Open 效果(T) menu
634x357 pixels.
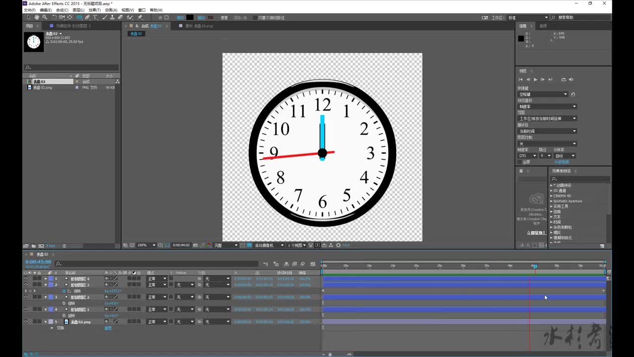[95, 10]
